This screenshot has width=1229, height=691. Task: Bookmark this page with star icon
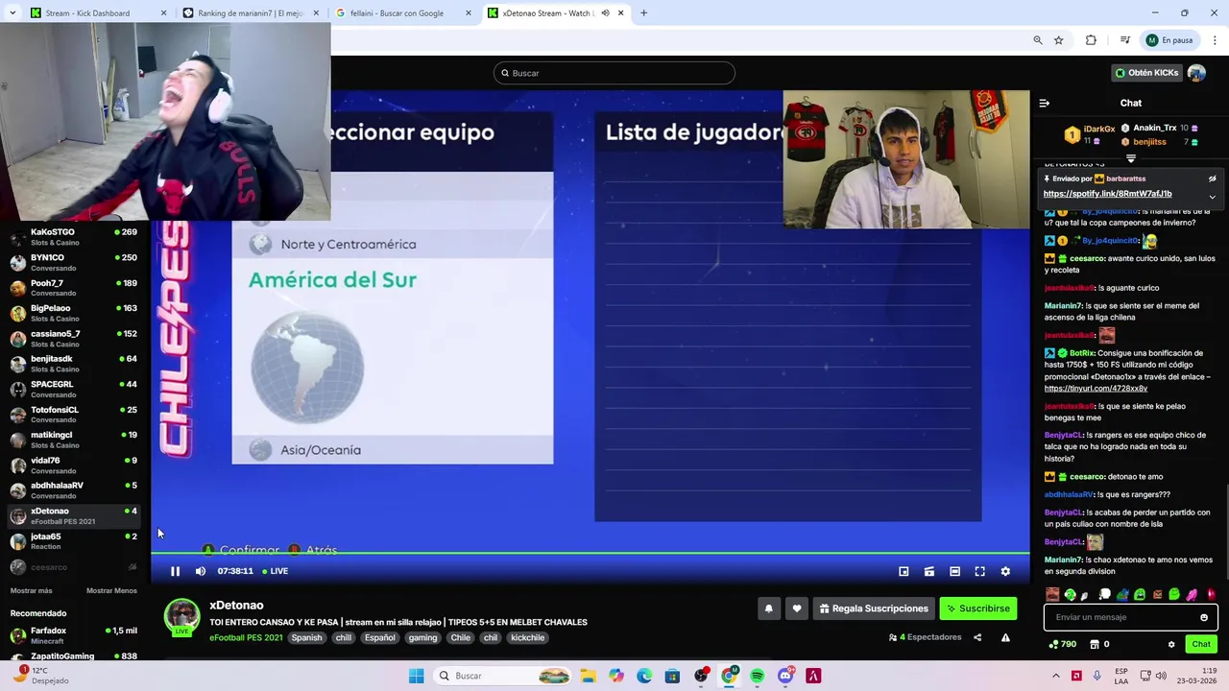click(1058, 40)
